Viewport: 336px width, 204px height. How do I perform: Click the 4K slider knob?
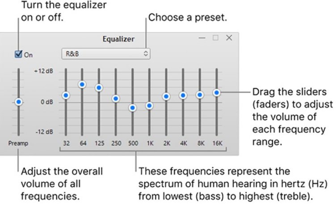(183, 95)
